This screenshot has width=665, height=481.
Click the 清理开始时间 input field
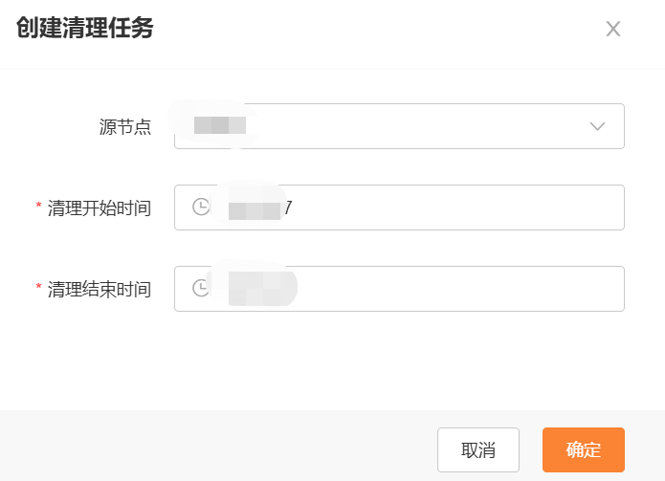[x=399, y=208]
